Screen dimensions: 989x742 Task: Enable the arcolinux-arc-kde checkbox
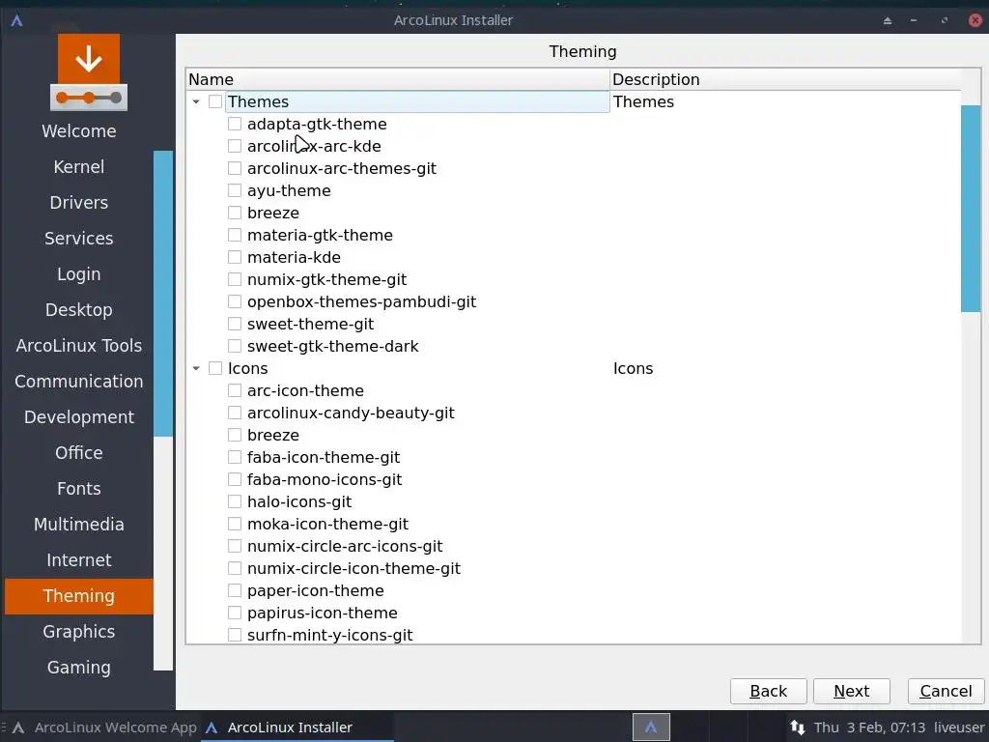tap(235, 147)
